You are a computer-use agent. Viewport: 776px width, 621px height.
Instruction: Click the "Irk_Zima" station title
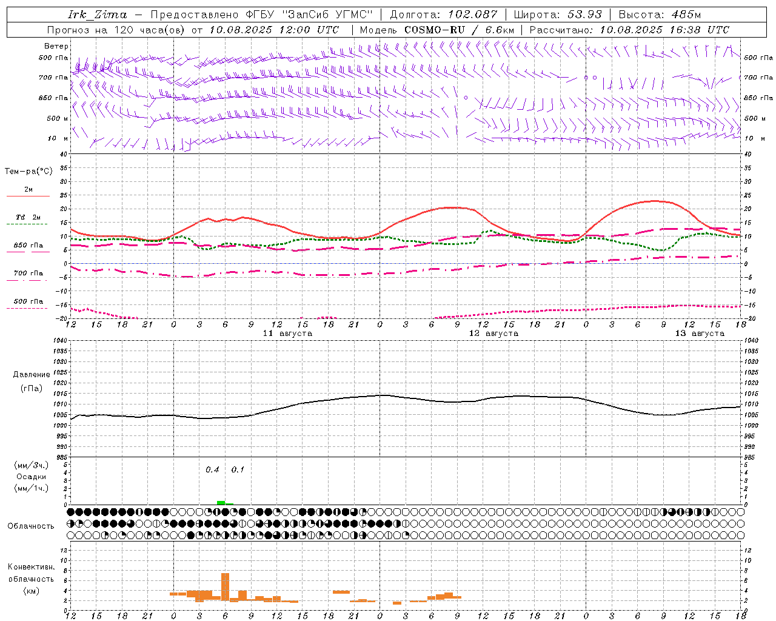[98, 15]
